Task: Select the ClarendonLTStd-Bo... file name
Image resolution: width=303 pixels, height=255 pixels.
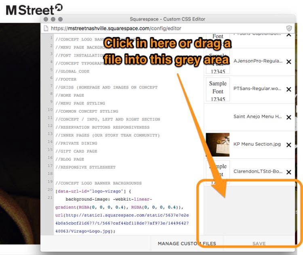Action: tap(258, 171)
